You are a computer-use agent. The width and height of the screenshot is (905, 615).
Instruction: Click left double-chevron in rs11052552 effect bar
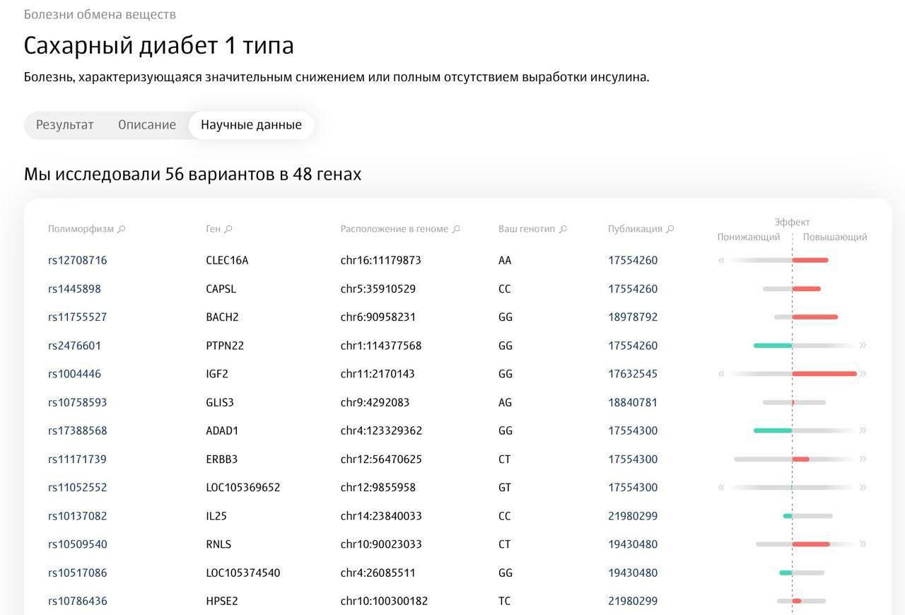(x=721, y=487)
